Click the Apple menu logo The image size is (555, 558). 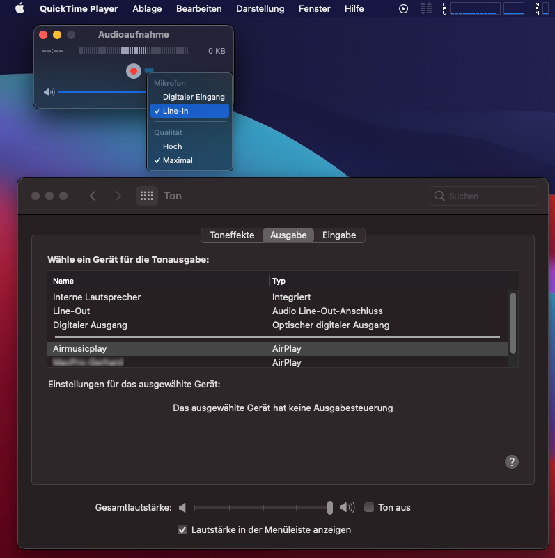click(20, 8)
